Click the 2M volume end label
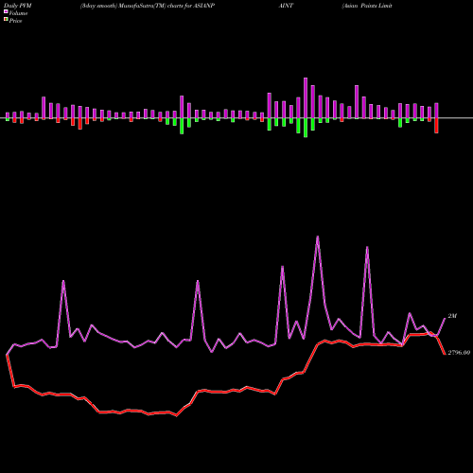 [452, 316]
